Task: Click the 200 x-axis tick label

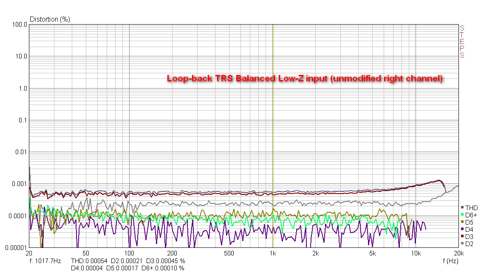Action: point(172,253)
